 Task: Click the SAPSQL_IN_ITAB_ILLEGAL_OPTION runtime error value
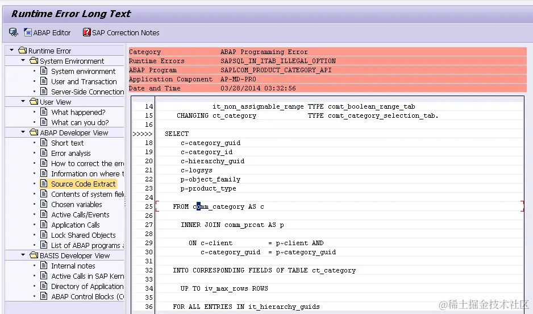coord(278,61)
